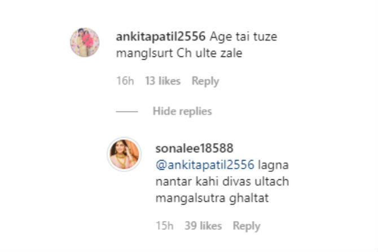Click the 15h timestamp
Screen dimensions: 378x252
tap(165, 226)
